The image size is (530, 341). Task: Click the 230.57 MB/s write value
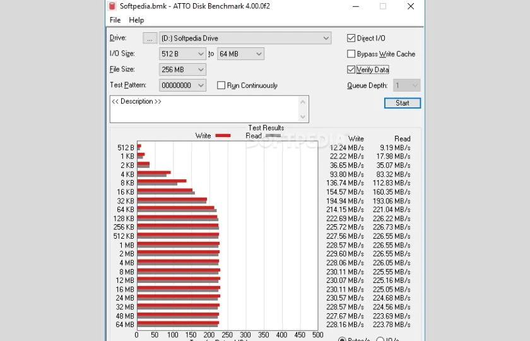(344, 298)
